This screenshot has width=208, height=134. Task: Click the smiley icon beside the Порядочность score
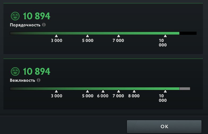[15, 16]
